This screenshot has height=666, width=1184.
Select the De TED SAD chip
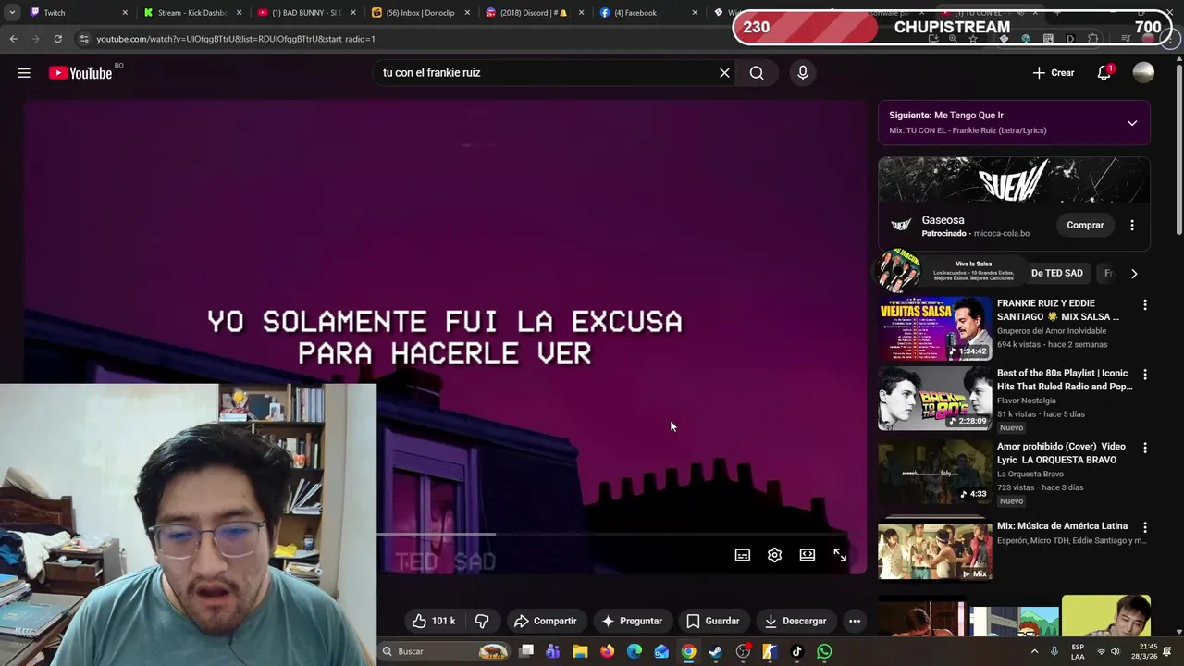[x=1056, y=274]
